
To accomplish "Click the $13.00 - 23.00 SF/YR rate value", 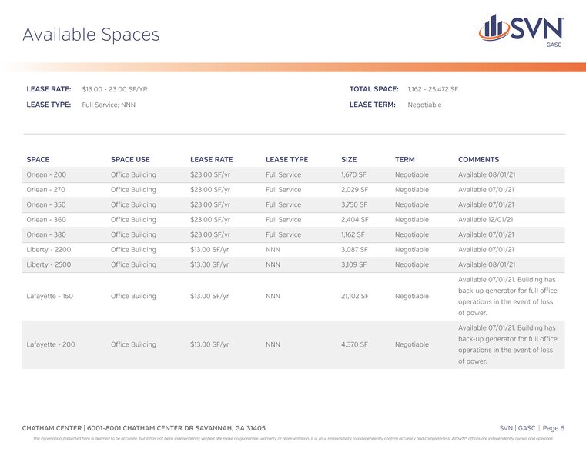I will pos(115,89).
